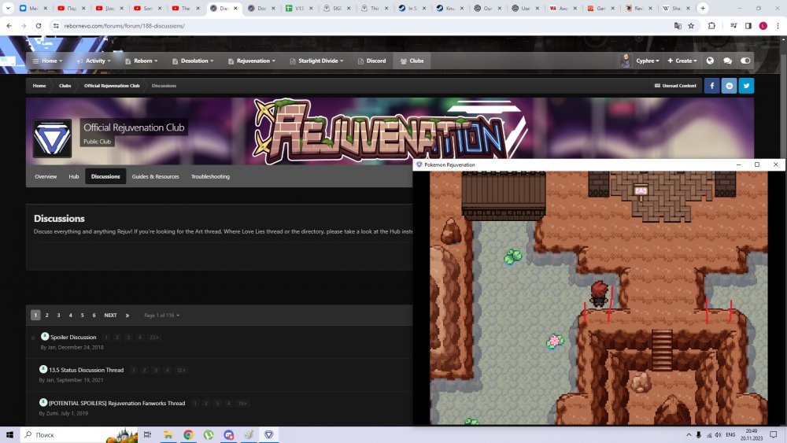Open the Create dropdown menu

pyautogui.click(x=682, y=61)
